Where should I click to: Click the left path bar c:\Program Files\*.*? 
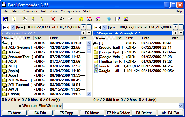coord(41,33)
